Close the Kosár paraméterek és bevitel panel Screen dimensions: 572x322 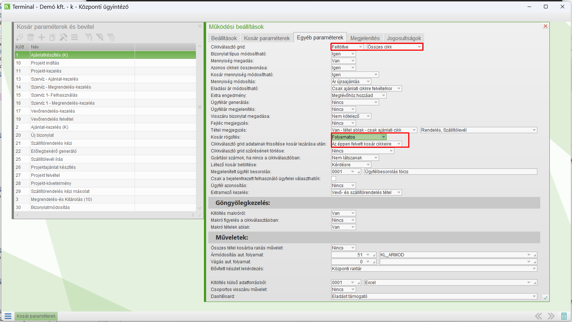(x=200, y=26)
